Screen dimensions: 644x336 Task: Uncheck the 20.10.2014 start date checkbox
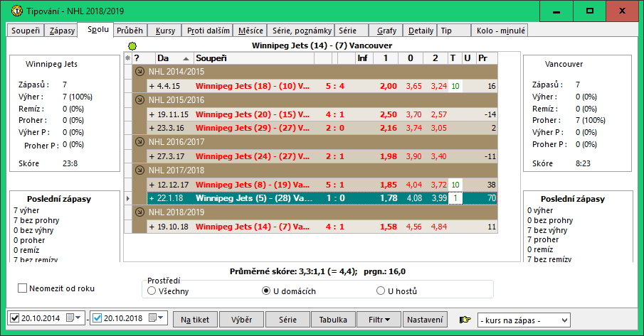click(x=15, y=318)
